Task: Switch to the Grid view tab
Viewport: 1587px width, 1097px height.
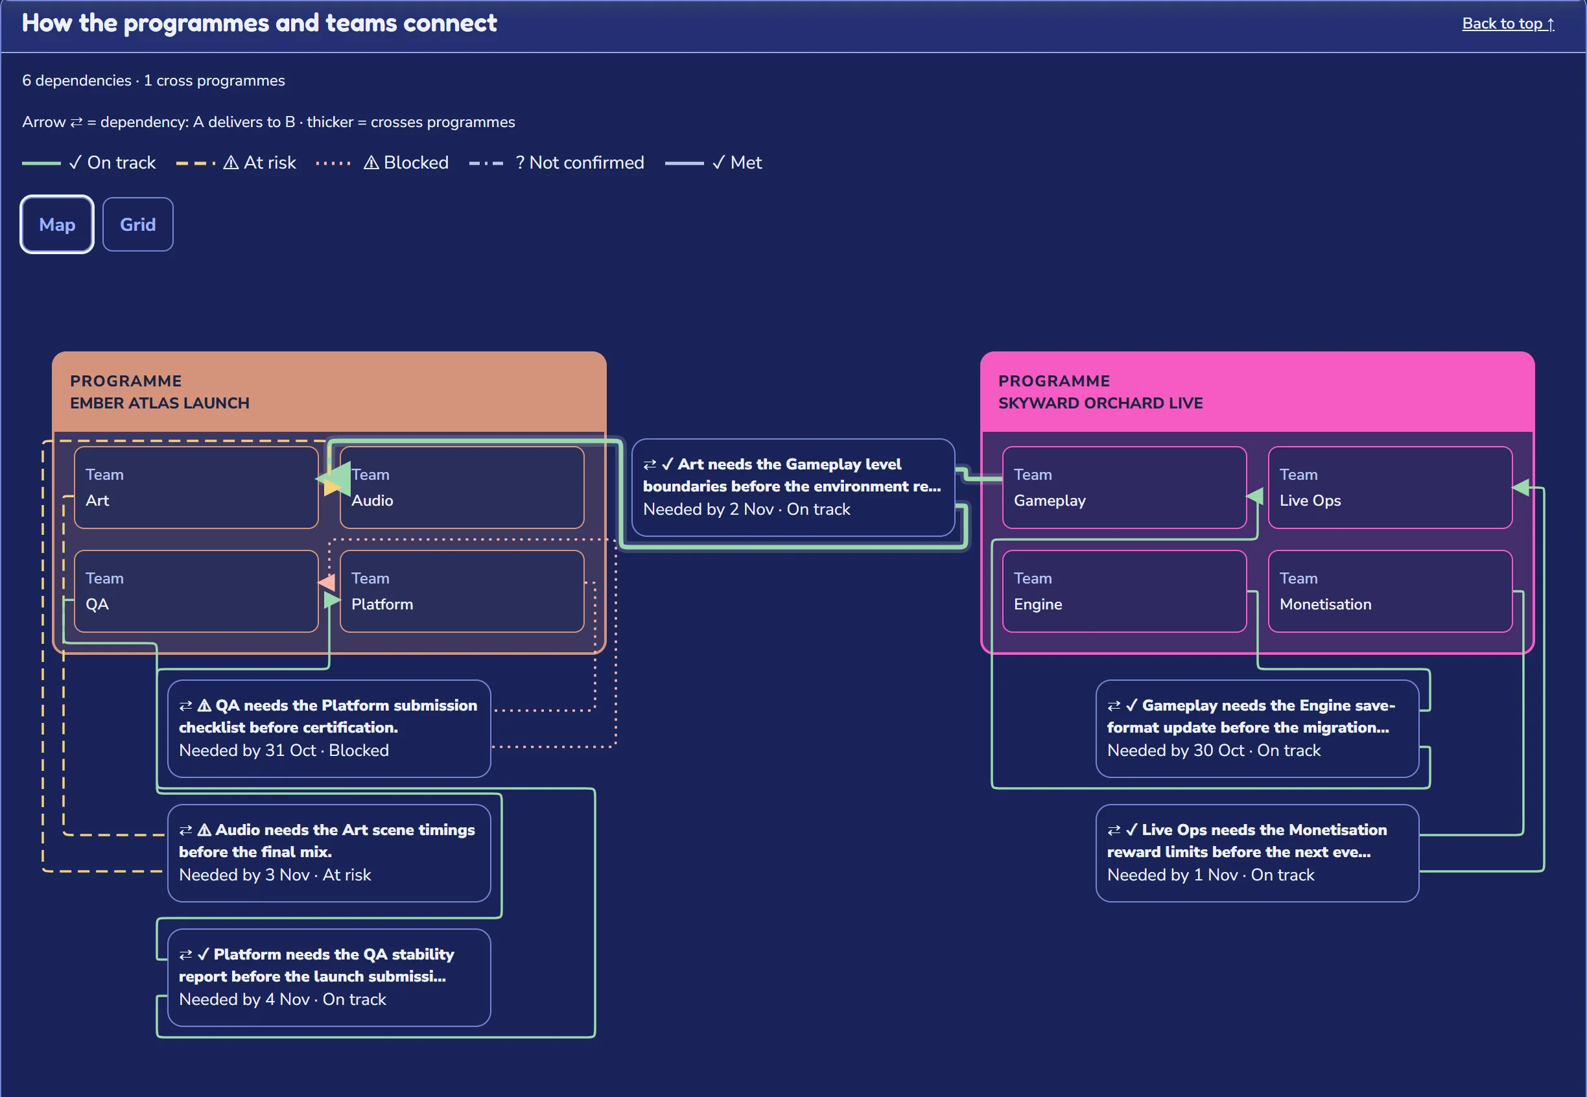Action: click(137, 225)
